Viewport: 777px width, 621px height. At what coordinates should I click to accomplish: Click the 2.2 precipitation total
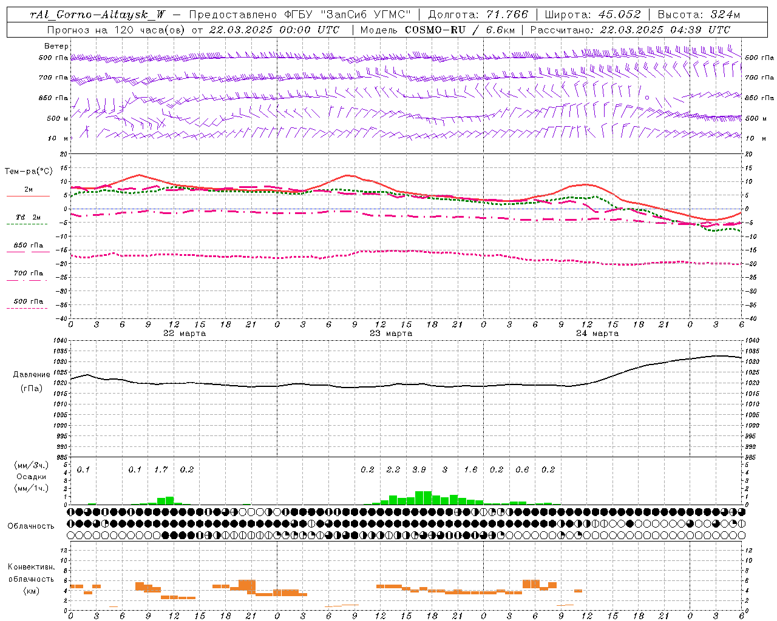click(393, 469)
